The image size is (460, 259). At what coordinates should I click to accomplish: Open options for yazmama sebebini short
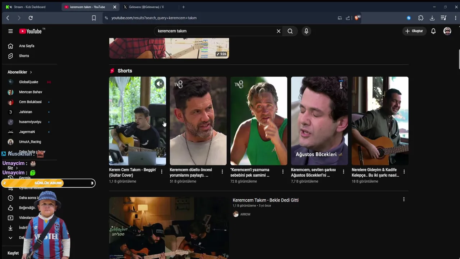(x=283, y=172)
